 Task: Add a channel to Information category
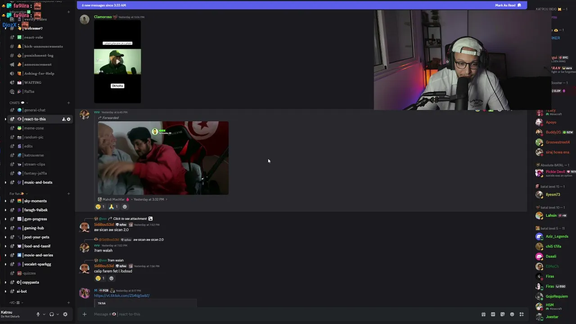click(69, 12)
